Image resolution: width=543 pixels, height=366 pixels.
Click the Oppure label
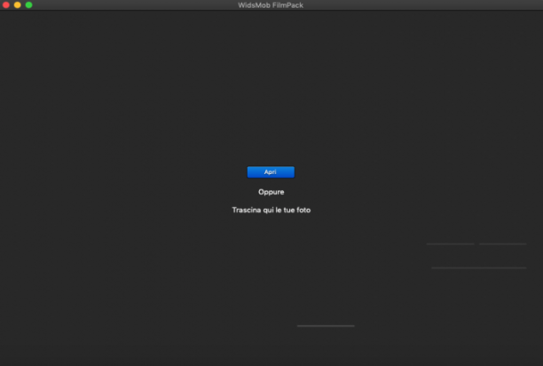point(271,192)
